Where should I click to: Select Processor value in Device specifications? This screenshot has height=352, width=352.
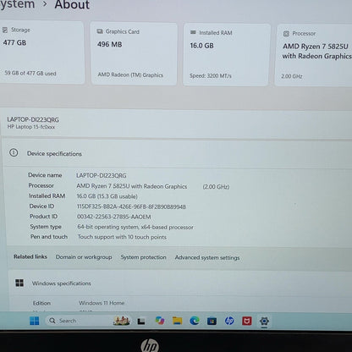coord(132,186)
